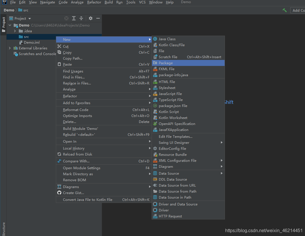Click src breadcrumb in navigation bar
305x236 pixels.
[x=23, y=10]
